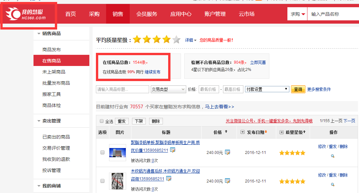Click the 继续发布 link in the stats box

pos(153,72)
